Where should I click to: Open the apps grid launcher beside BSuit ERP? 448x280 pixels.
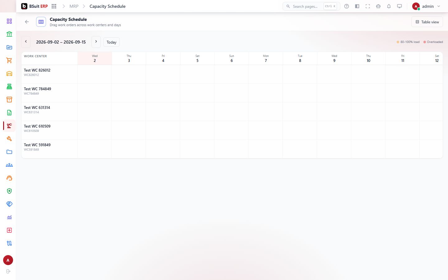click(x=54, y=6)
